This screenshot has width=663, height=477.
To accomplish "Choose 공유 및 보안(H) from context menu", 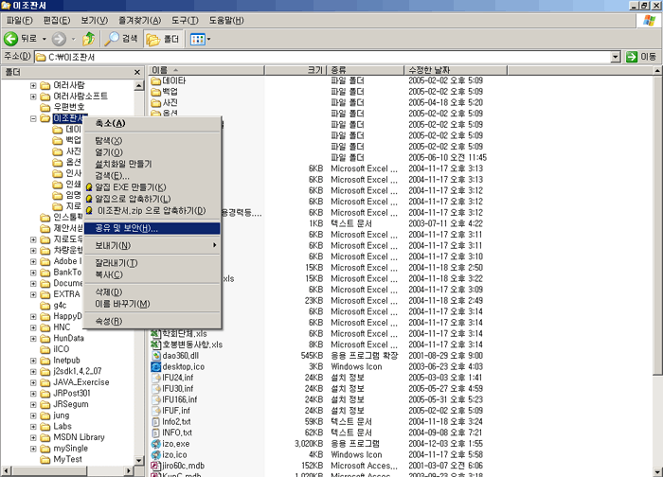I will [x=126, y=228].
